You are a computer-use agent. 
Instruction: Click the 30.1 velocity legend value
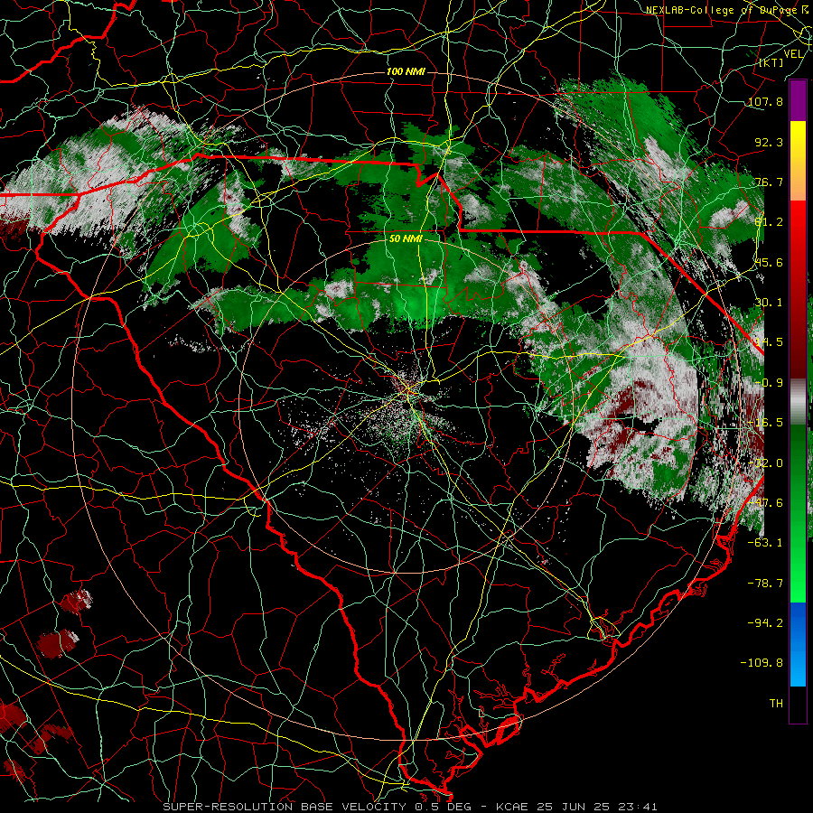769,303
